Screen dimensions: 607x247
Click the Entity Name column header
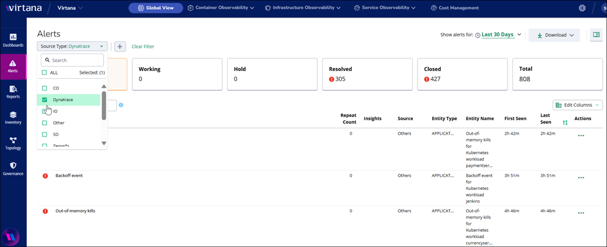point(480,118)
